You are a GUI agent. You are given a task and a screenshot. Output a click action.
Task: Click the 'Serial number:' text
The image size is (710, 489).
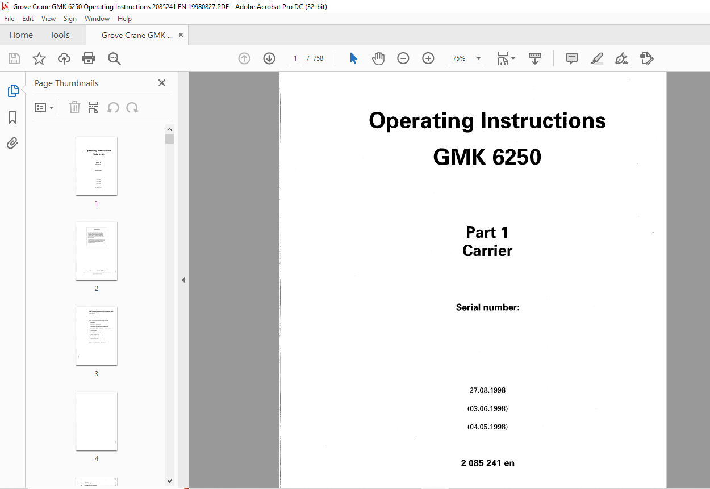(487, 307)
